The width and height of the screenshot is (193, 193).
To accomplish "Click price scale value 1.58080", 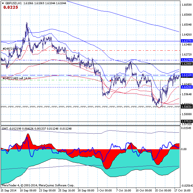I will (187, 114).
